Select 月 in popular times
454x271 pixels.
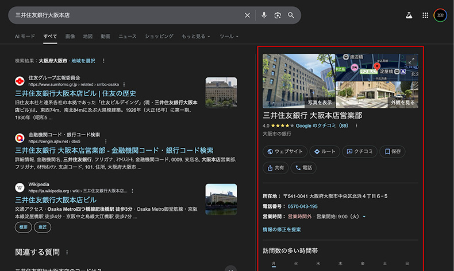tap(274, 264)
